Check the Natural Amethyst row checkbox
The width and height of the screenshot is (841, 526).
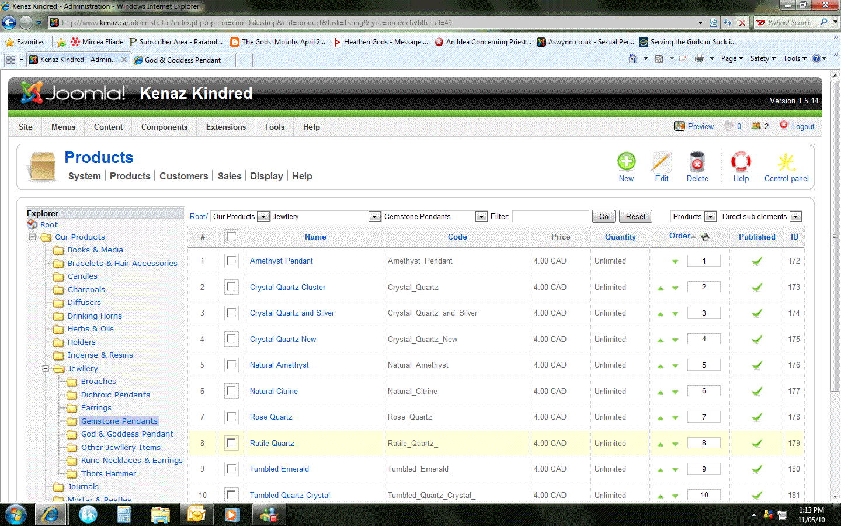click(232, 365)
